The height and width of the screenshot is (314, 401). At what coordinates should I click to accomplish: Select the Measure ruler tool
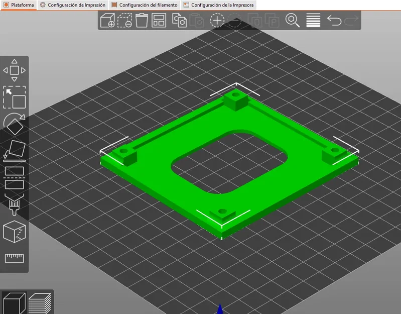[15, 258]
